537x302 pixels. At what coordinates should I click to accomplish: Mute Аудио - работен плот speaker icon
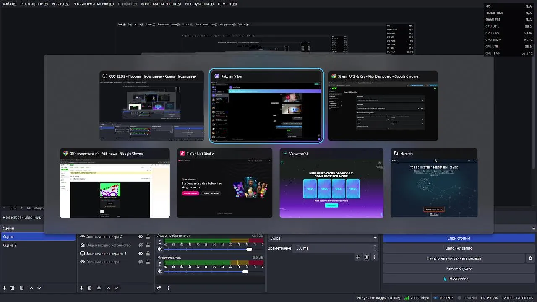pyautogui.click(x=160, y=250)
